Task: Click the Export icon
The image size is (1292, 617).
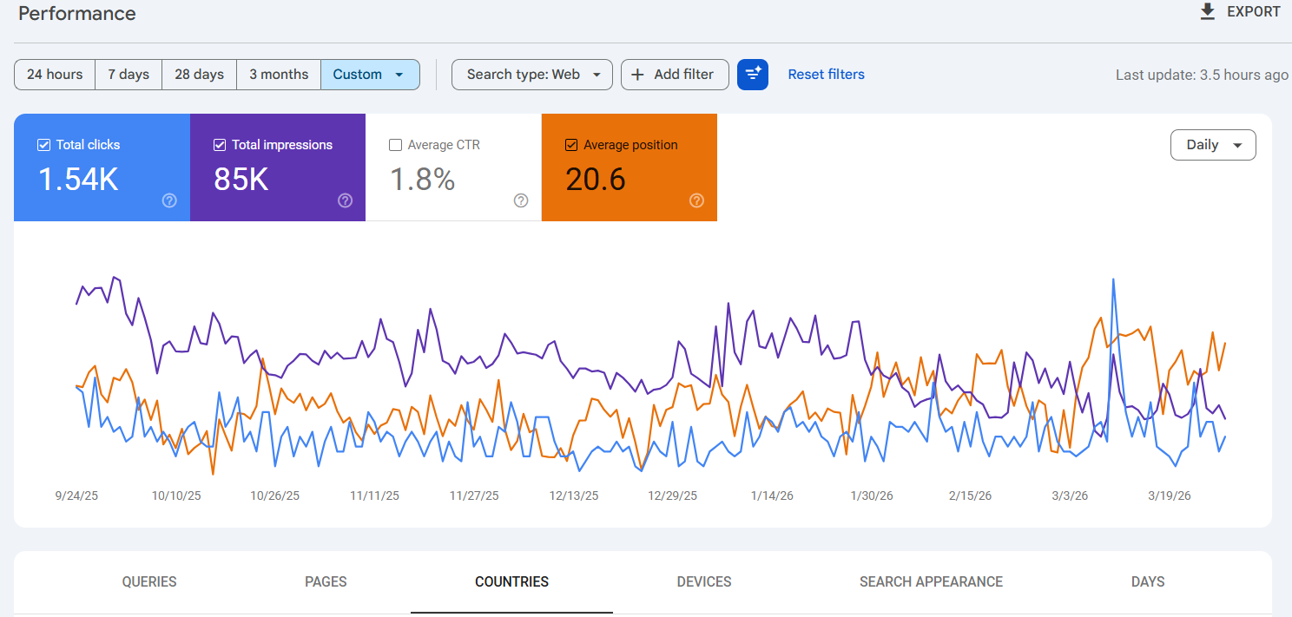Action: click(x=1207, y=12)
